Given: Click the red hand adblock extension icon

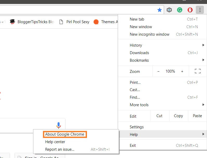Looking at the screenshot, I should click(190, 10).
